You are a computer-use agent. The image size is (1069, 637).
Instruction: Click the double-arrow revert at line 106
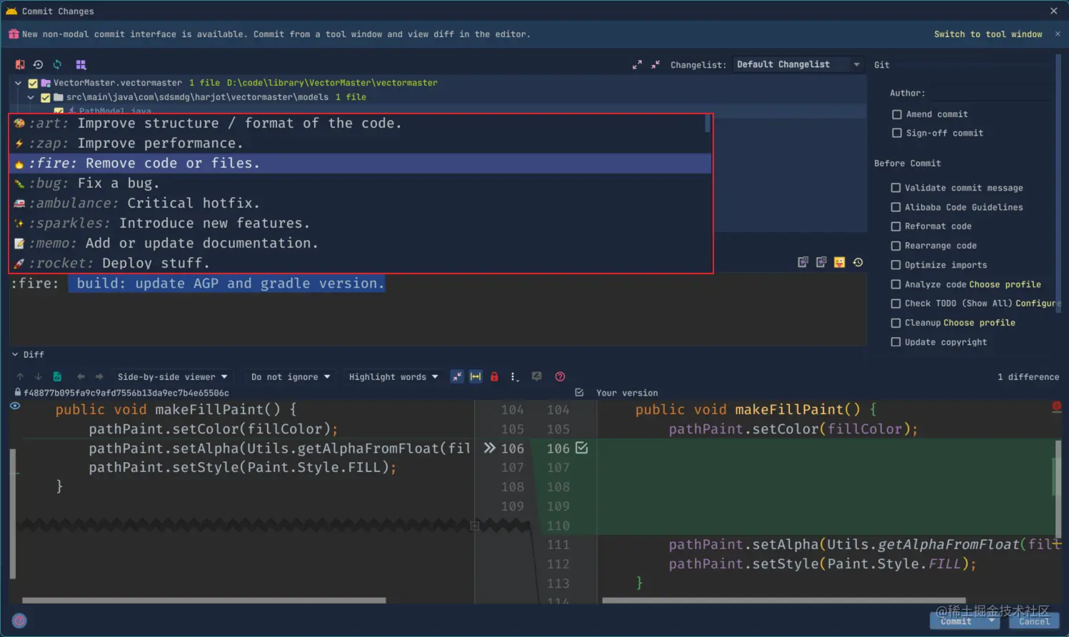point(489,448)
